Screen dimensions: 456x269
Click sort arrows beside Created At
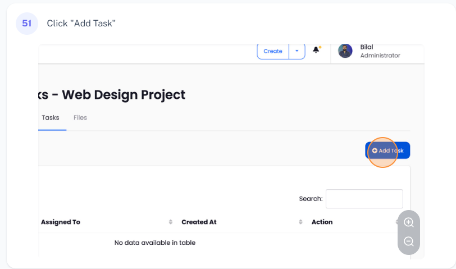[x=300, y=222]
